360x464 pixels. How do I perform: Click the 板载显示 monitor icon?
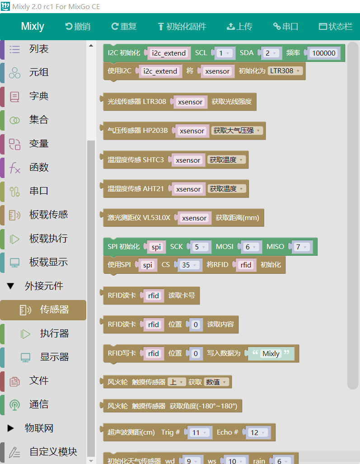14,262
